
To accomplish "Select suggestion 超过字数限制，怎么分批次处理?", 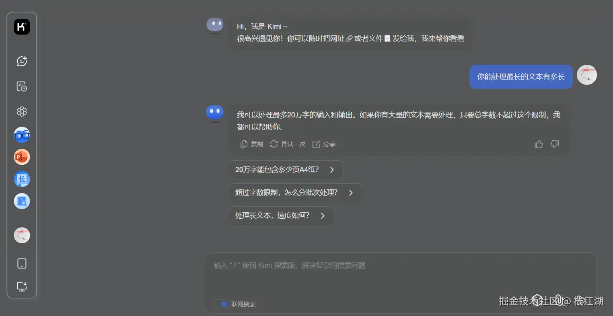I will [x=296, y=193].
